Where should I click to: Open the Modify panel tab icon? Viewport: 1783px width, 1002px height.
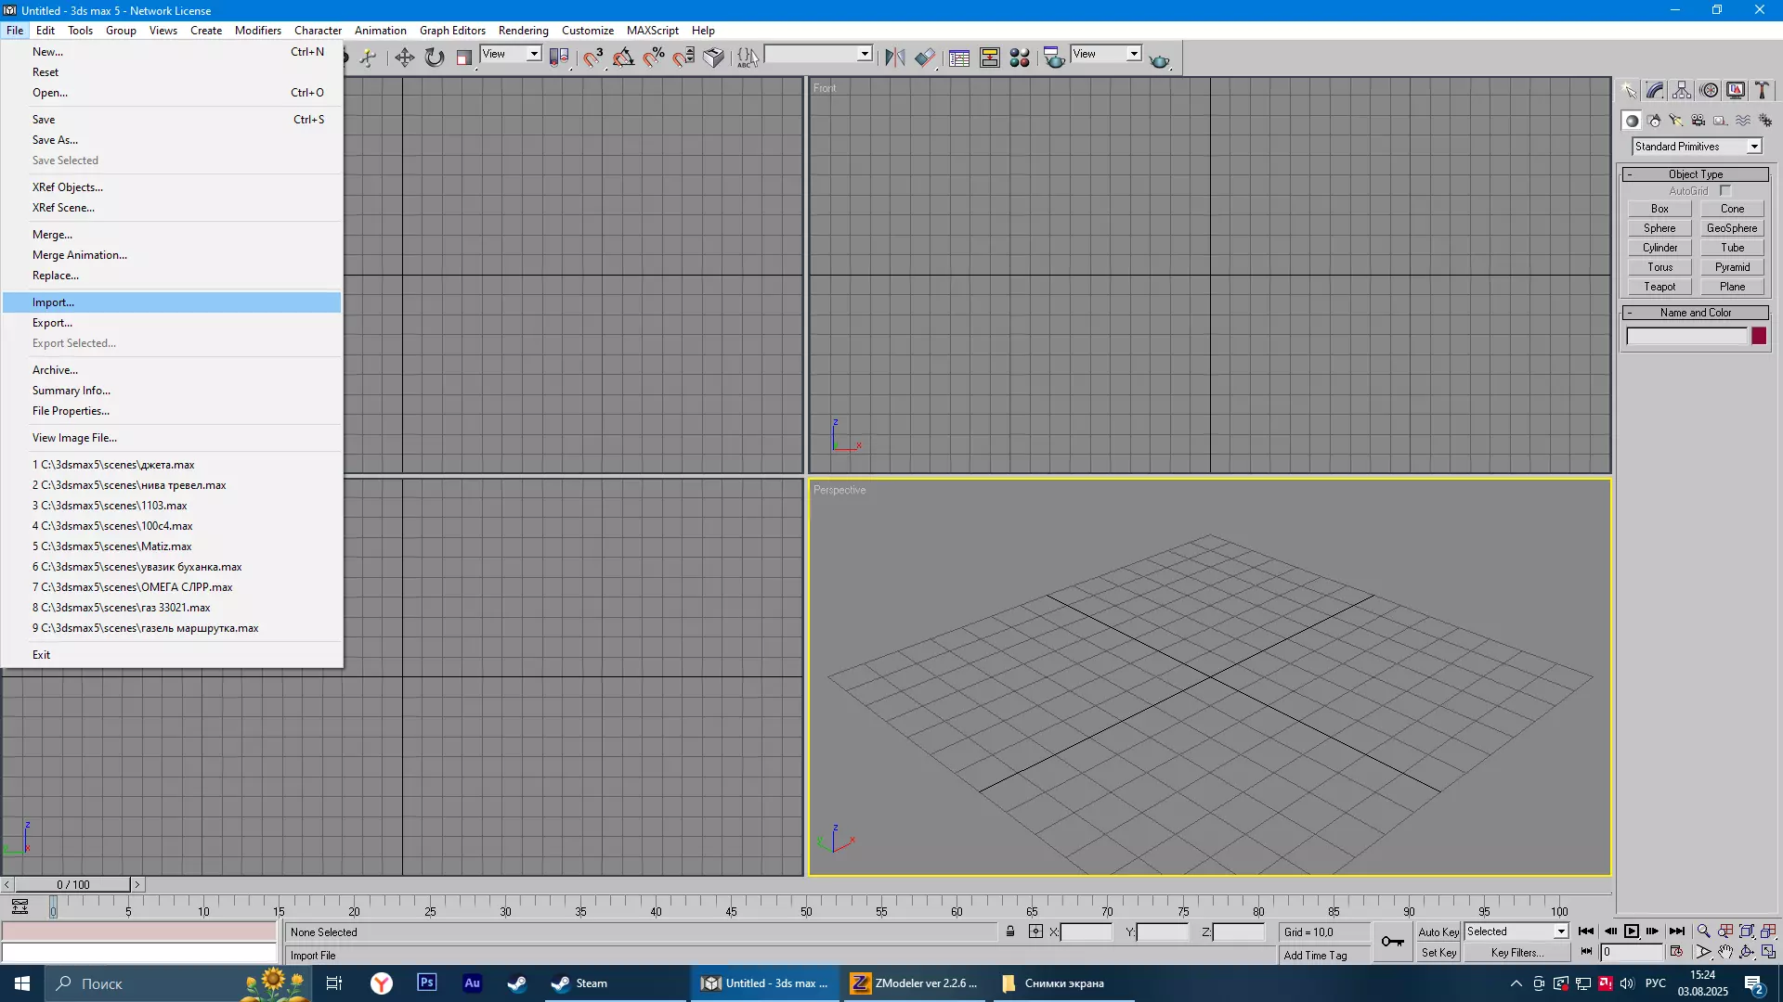point(1655,91)
